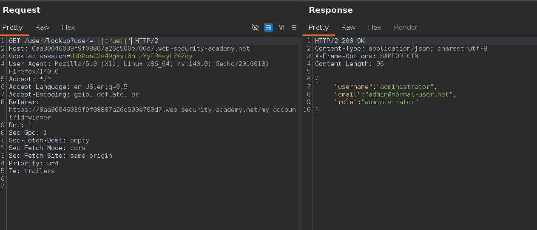Click the "role":"administrator" JSON line

pyautogui.click(x=376, y=102)
